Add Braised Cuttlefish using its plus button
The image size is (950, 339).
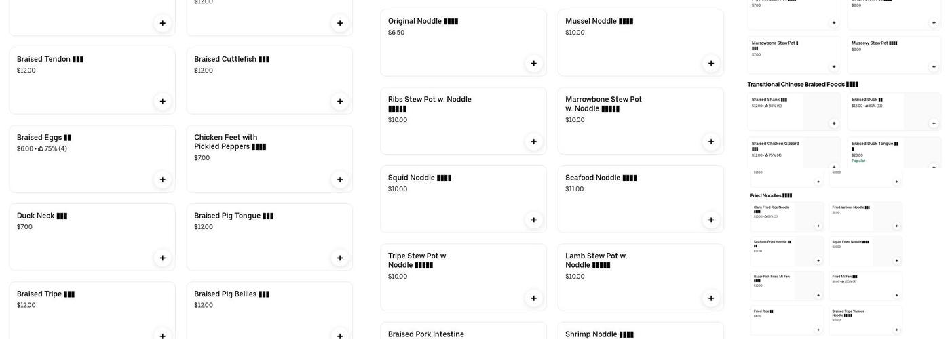pos(340,102)
